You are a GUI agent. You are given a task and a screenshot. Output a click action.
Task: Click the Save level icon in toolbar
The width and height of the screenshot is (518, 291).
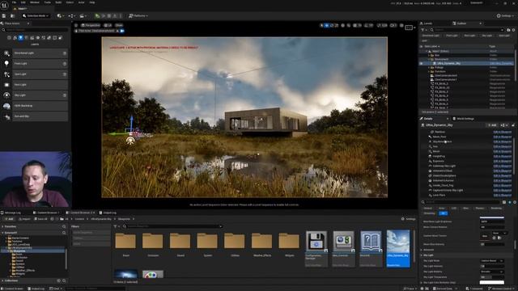(3, 15)
